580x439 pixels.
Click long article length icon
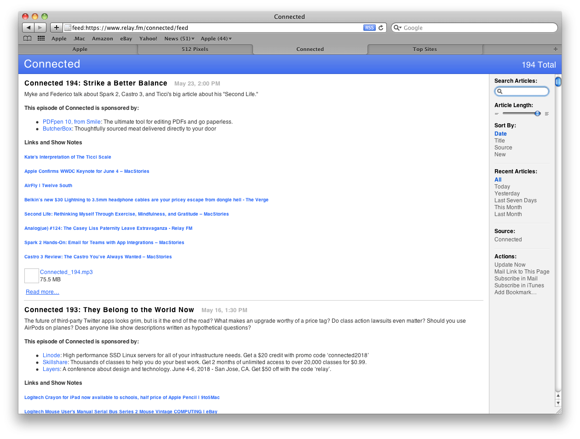pyautogui.click(x=547, y=114)
